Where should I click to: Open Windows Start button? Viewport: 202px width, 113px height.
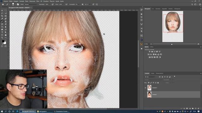2,111
